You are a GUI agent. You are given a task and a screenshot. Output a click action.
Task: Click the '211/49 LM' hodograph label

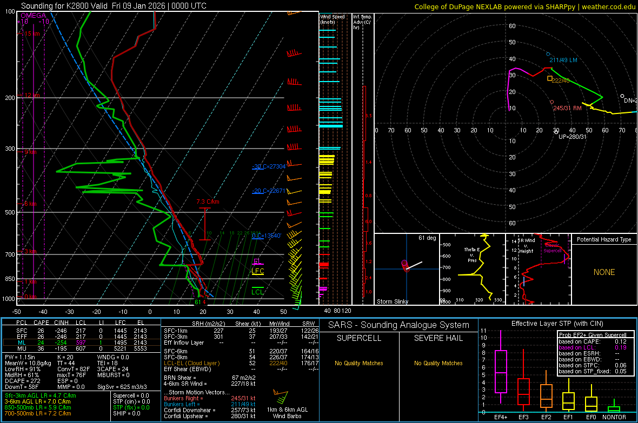coord(563,60)
